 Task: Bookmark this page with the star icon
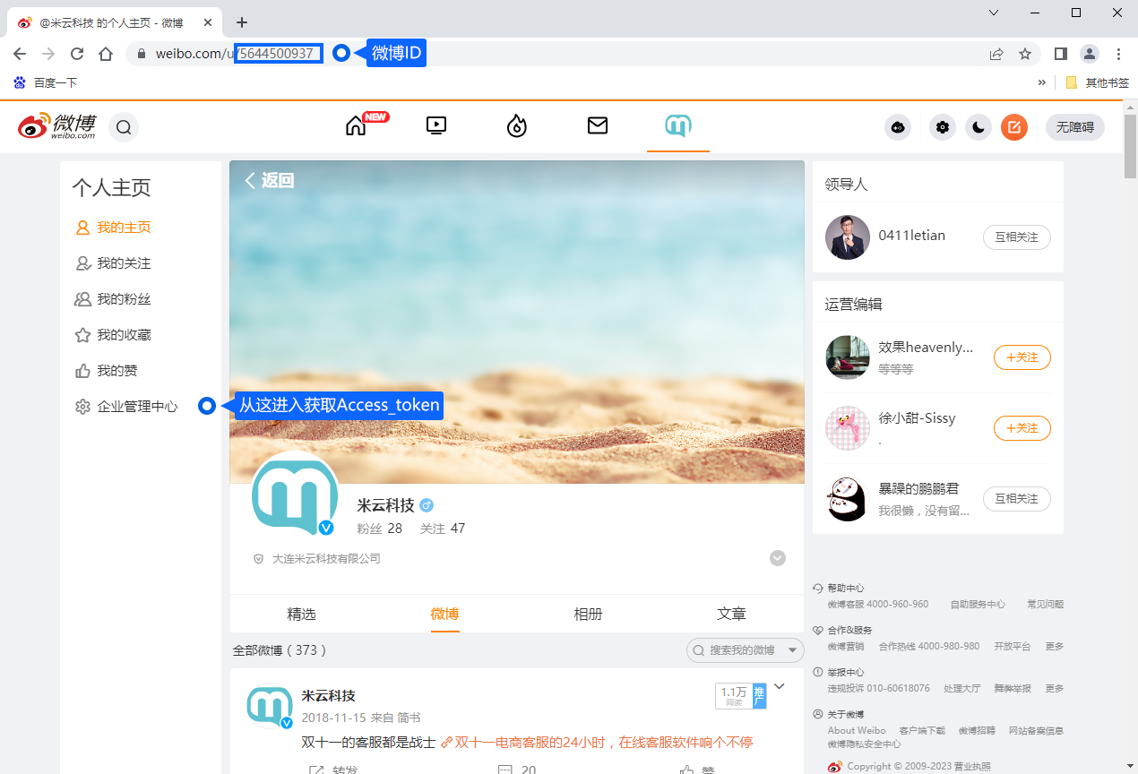click(x=1025, y=54)
